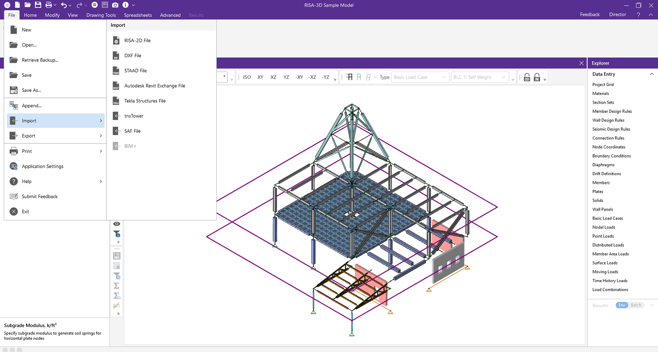Click the solve equals-sign icon in title bar
This screenshot has height=352, width=658.
(95, 5)
